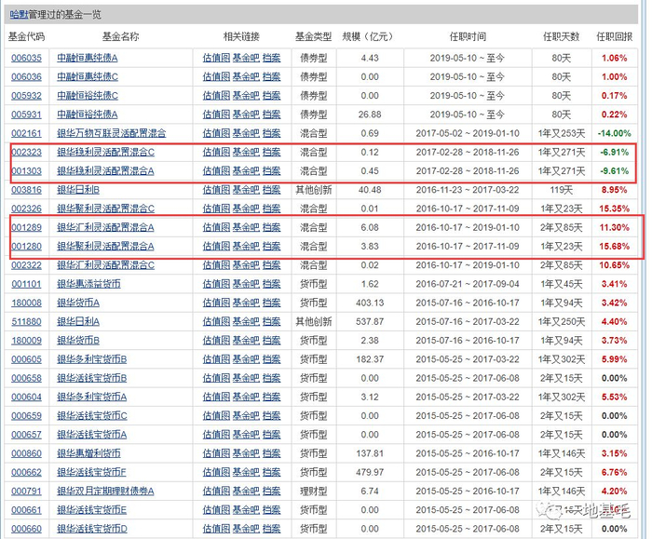The image size is (652, 539).
Task: Select 相关链接 column header
Action: (241, 36)
